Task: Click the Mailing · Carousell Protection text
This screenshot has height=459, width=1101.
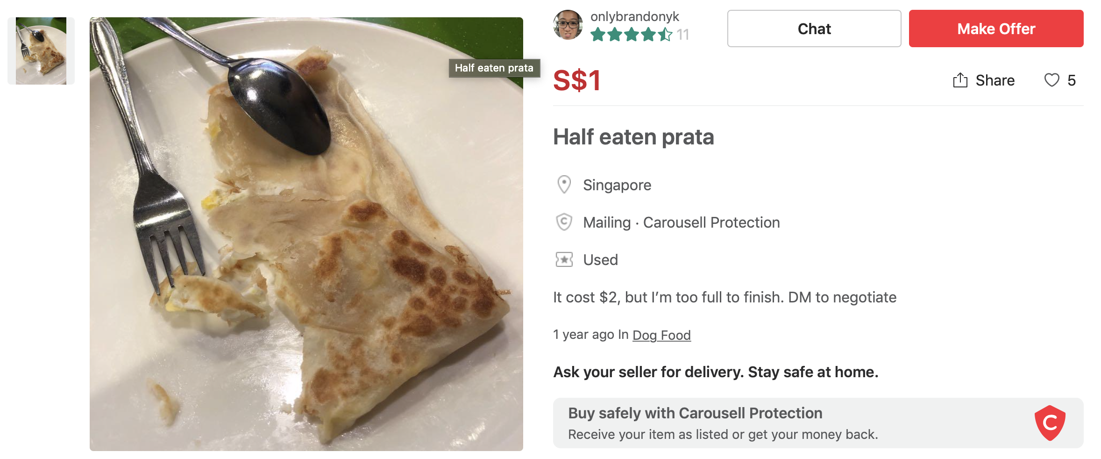Action: [x=681, y=222]
